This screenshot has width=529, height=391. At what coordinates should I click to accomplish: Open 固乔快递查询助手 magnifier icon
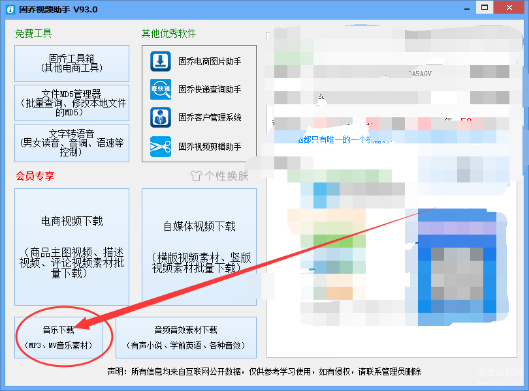click(161, 89)
